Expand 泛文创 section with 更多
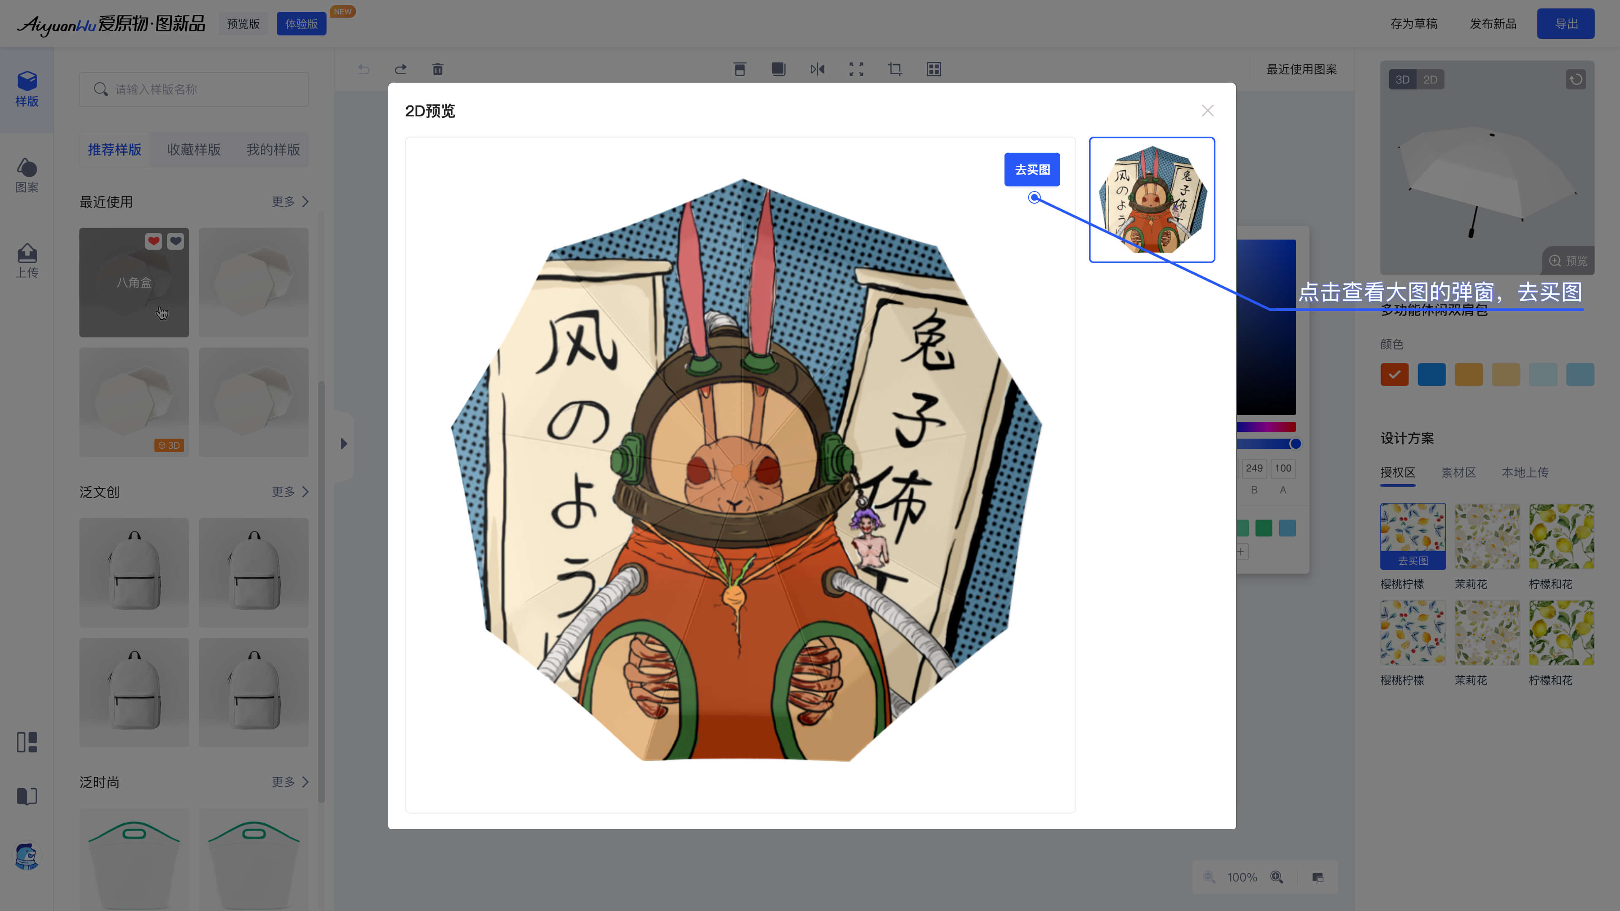This screenshot has height=911, width=1620. [x=290, y=492]
